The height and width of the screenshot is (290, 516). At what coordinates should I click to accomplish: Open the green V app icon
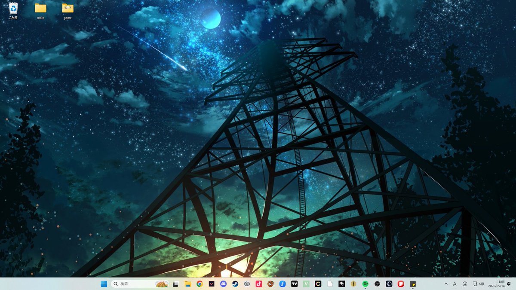306,284
